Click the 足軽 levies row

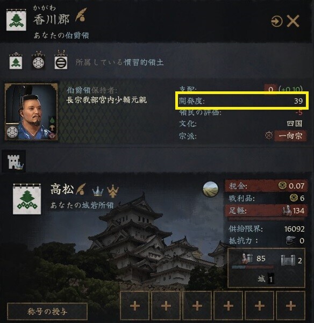266,211
